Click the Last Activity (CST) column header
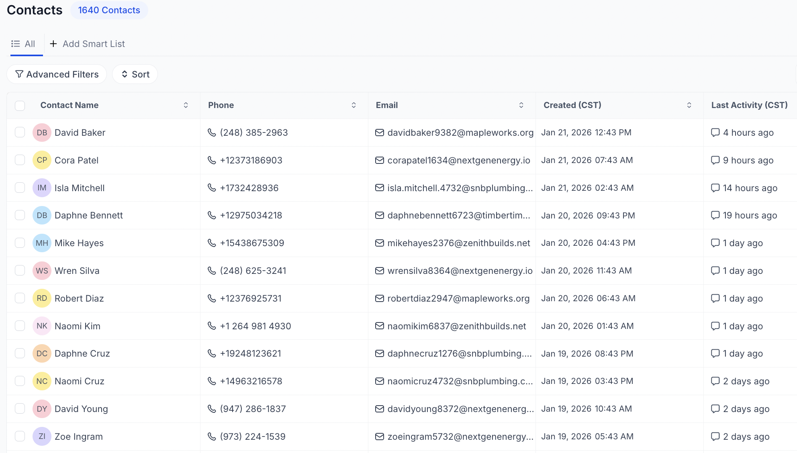The width and height of the screenshot is (797, 453). pos(749,105)
